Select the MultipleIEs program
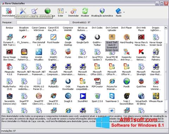The width and height of the screenshot is (169, 134). pyautogui.click(x=53, y=83)
